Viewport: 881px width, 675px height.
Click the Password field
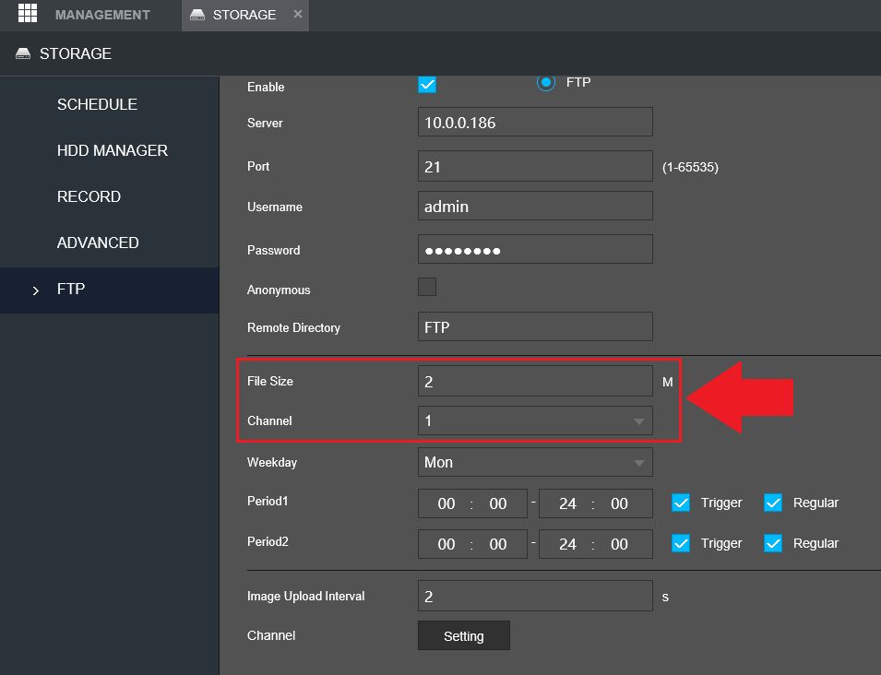point(535,249)
